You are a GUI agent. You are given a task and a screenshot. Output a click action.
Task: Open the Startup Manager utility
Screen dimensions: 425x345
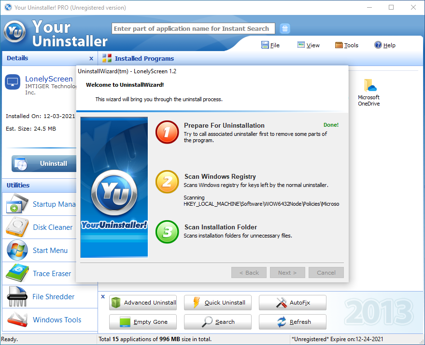point(40,204)
